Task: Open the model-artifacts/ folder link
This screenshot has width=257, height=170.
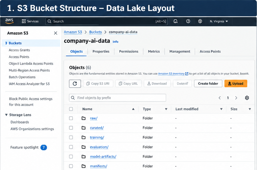Action: pos(103,157)
